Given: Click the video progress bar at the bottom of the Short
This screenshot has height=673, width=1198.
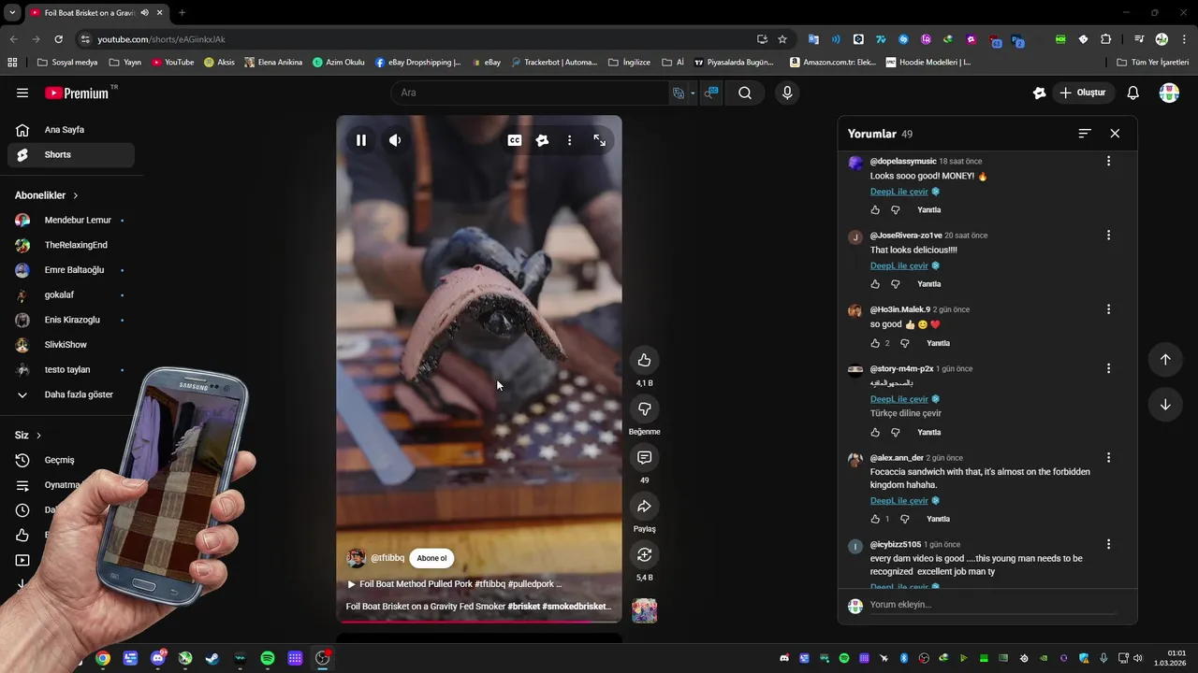Looking at the screenshot, I should 479,622.
